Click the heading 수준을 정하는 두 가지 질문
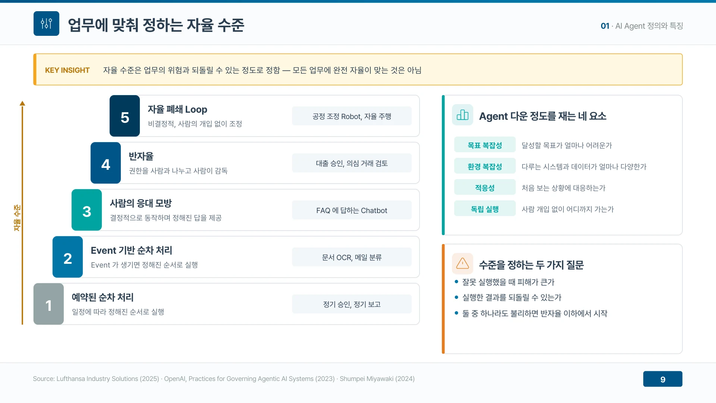 click(x=531, y=265)
